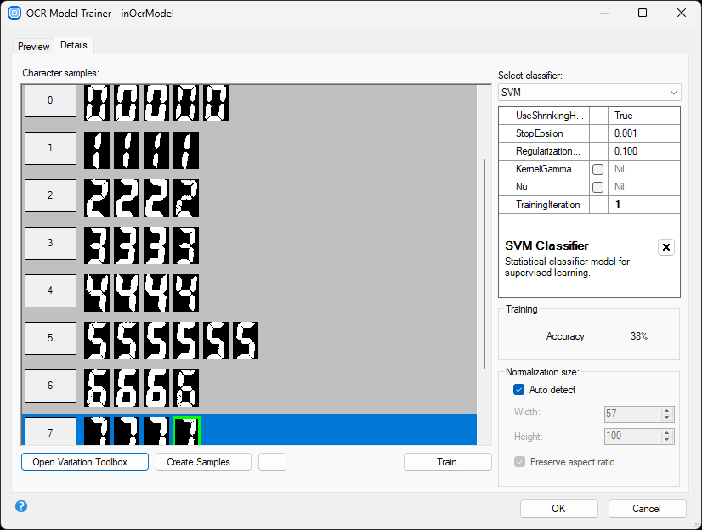Viewport: 702px width, 530px height.
Task: Select the first sample image of digit 0
Action: [x=97, y=102]
